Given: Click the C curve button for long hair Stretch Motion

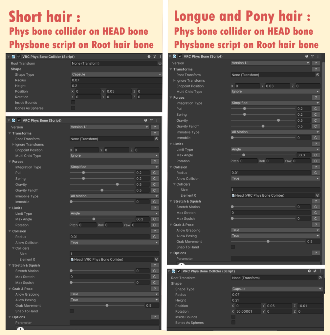Looking at the screenshot, I should pyautogui.click(x=316, y=207).
